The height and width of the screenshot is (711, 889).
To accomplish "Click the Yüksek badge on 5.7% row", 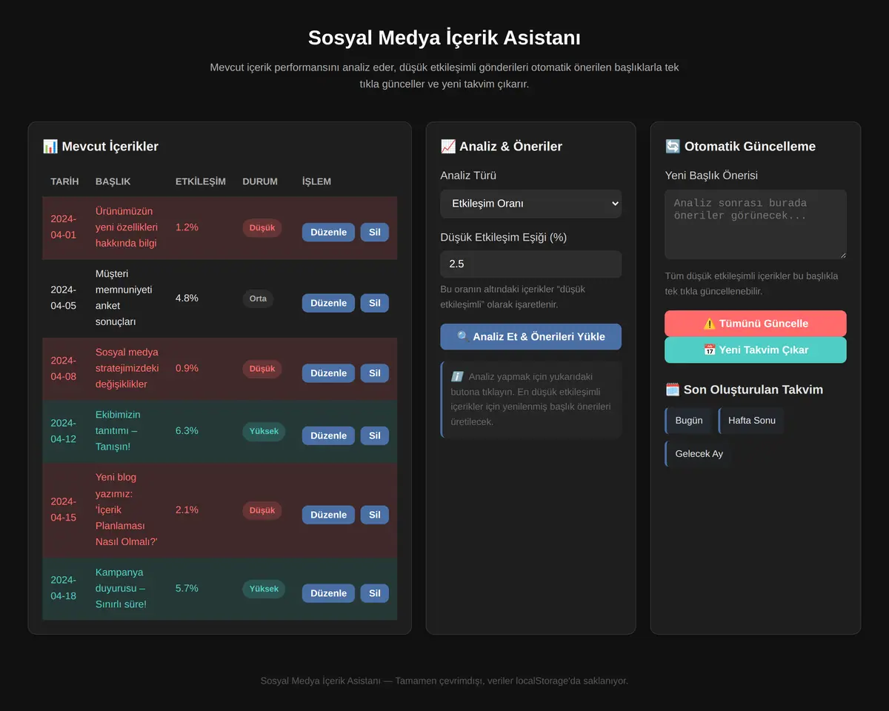I will click(264, 589).
